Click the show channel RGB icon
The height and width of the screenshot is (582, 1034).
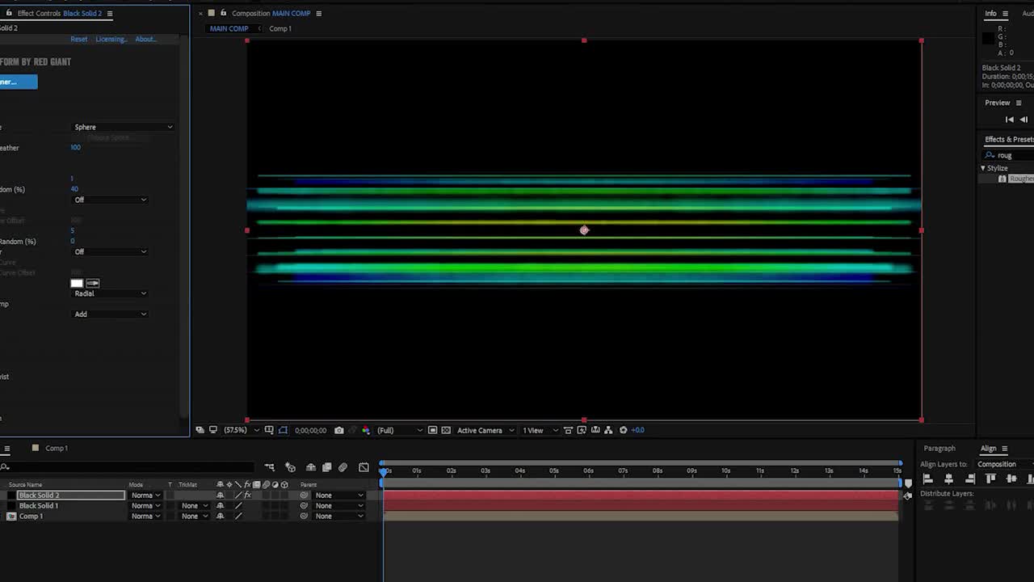[x=366, y=430]
